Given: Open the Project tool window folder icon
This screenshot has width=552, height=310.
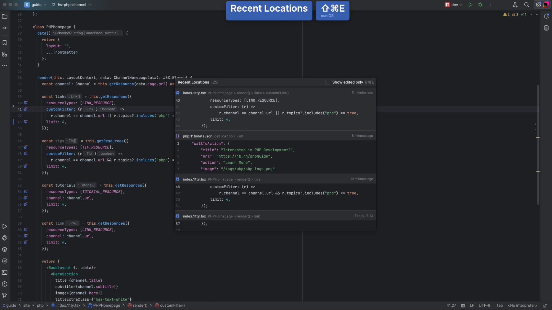Looking at the screenshot, I should coord(5,17).
